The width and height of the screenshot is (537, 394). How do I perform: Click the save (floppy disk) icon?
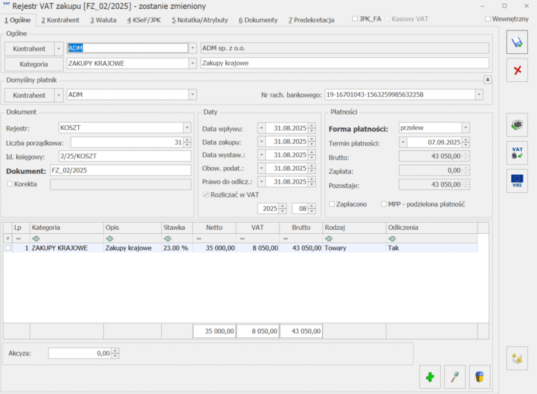(x=517, y=43)
